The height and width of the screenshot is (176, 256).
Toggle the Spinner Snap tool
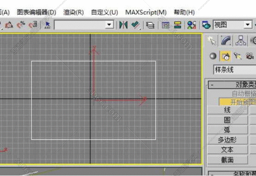[33, 25]
